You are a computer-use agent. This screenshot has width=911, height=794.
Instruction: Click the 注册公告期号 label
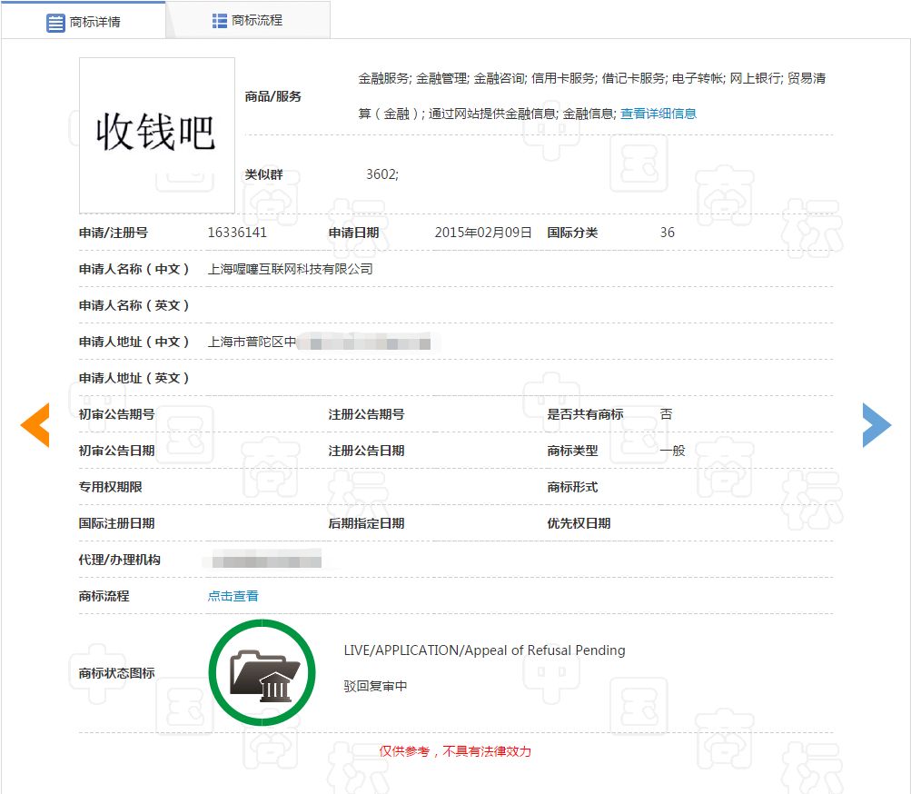click(367, 414)
